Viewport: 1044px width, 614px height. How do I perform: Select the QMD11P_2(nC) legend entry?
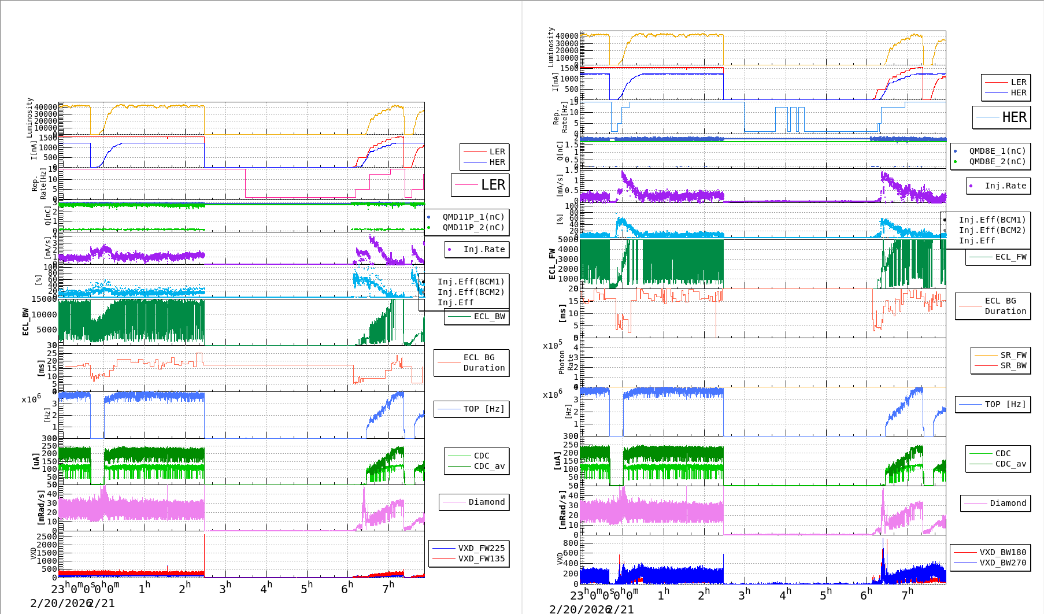click(473, 227)
